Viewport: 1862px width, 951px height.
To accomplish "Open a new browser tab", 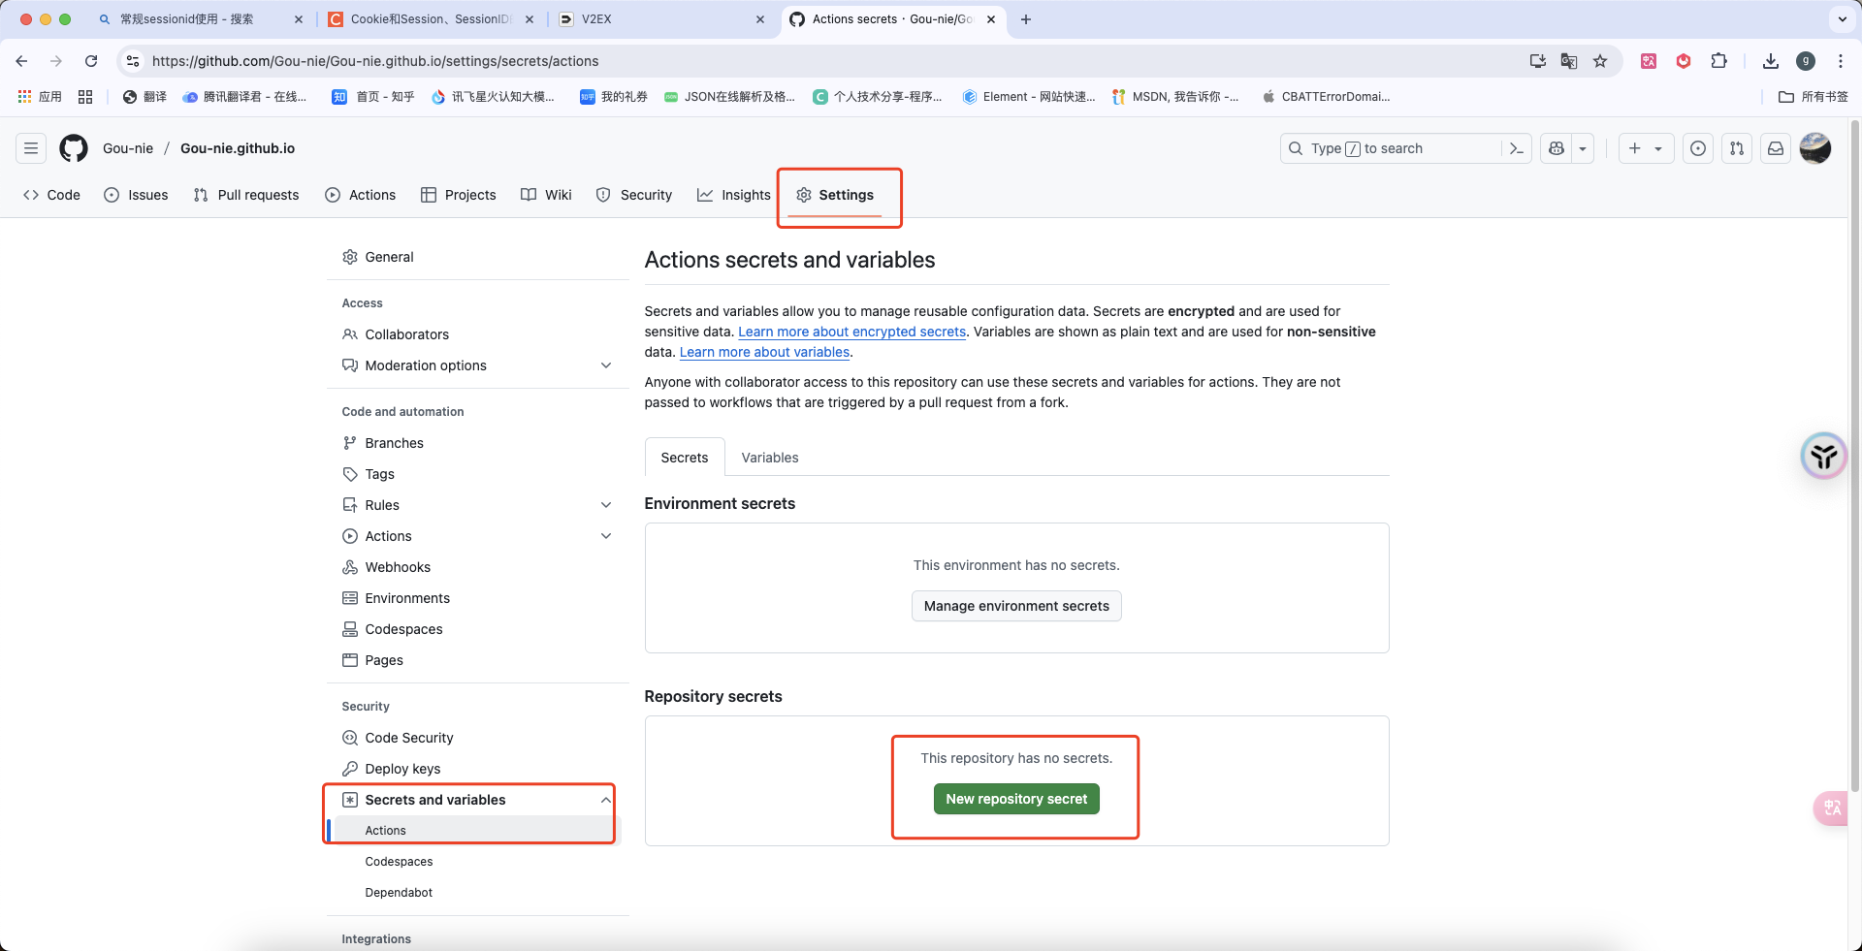I will coord(1026,19).
